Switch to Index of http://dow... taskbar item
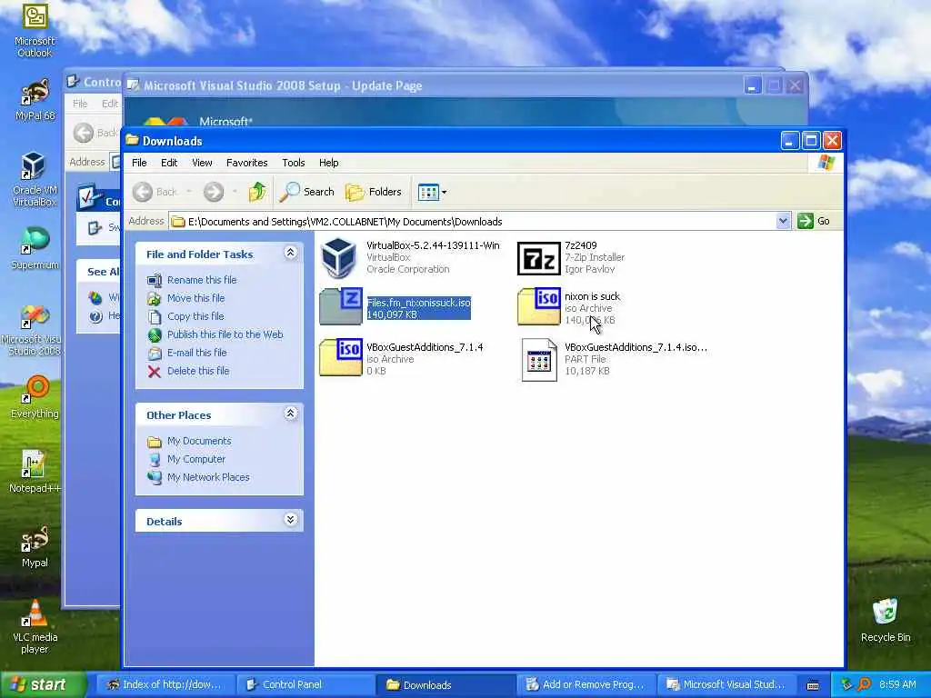 coord(165,684)
